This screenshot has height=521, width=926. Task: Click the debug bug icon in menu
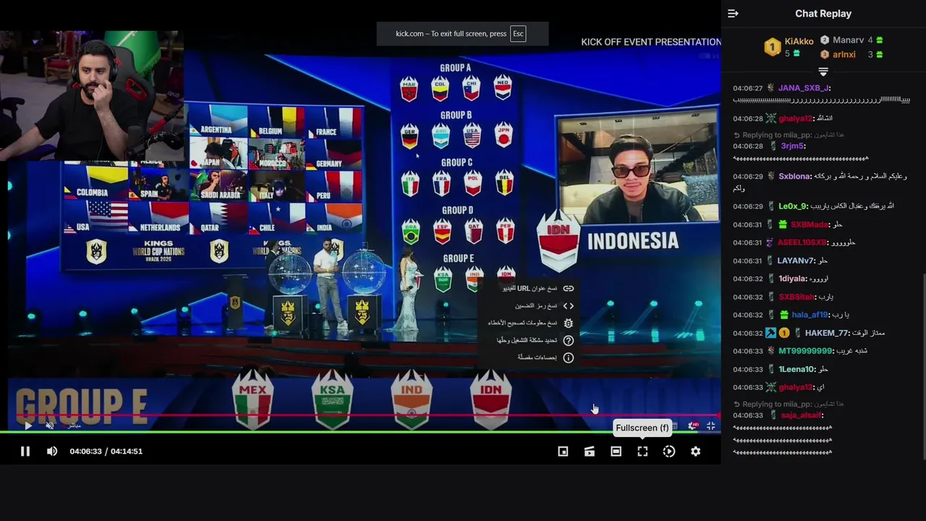click(x=569, y=323)
